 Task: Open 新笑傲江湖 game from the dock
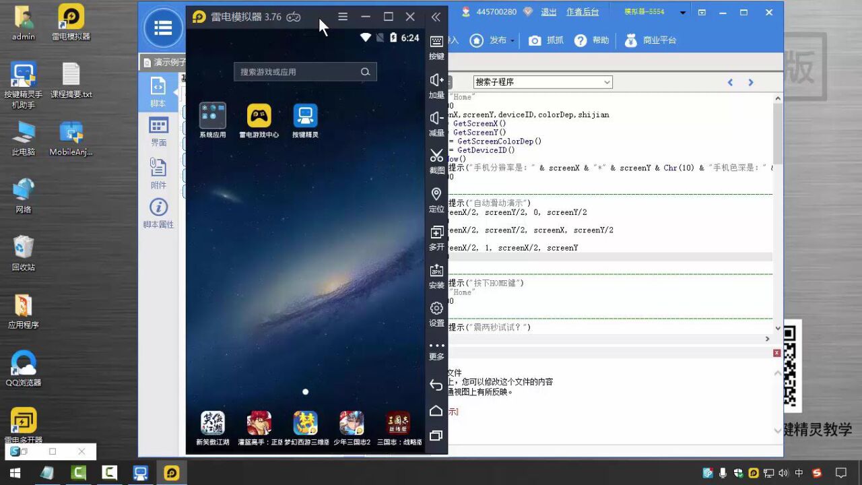(x=213, y=428)
